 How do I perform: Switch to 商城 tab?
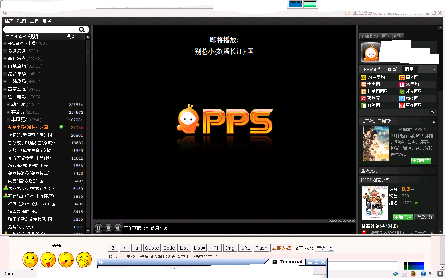393,69
